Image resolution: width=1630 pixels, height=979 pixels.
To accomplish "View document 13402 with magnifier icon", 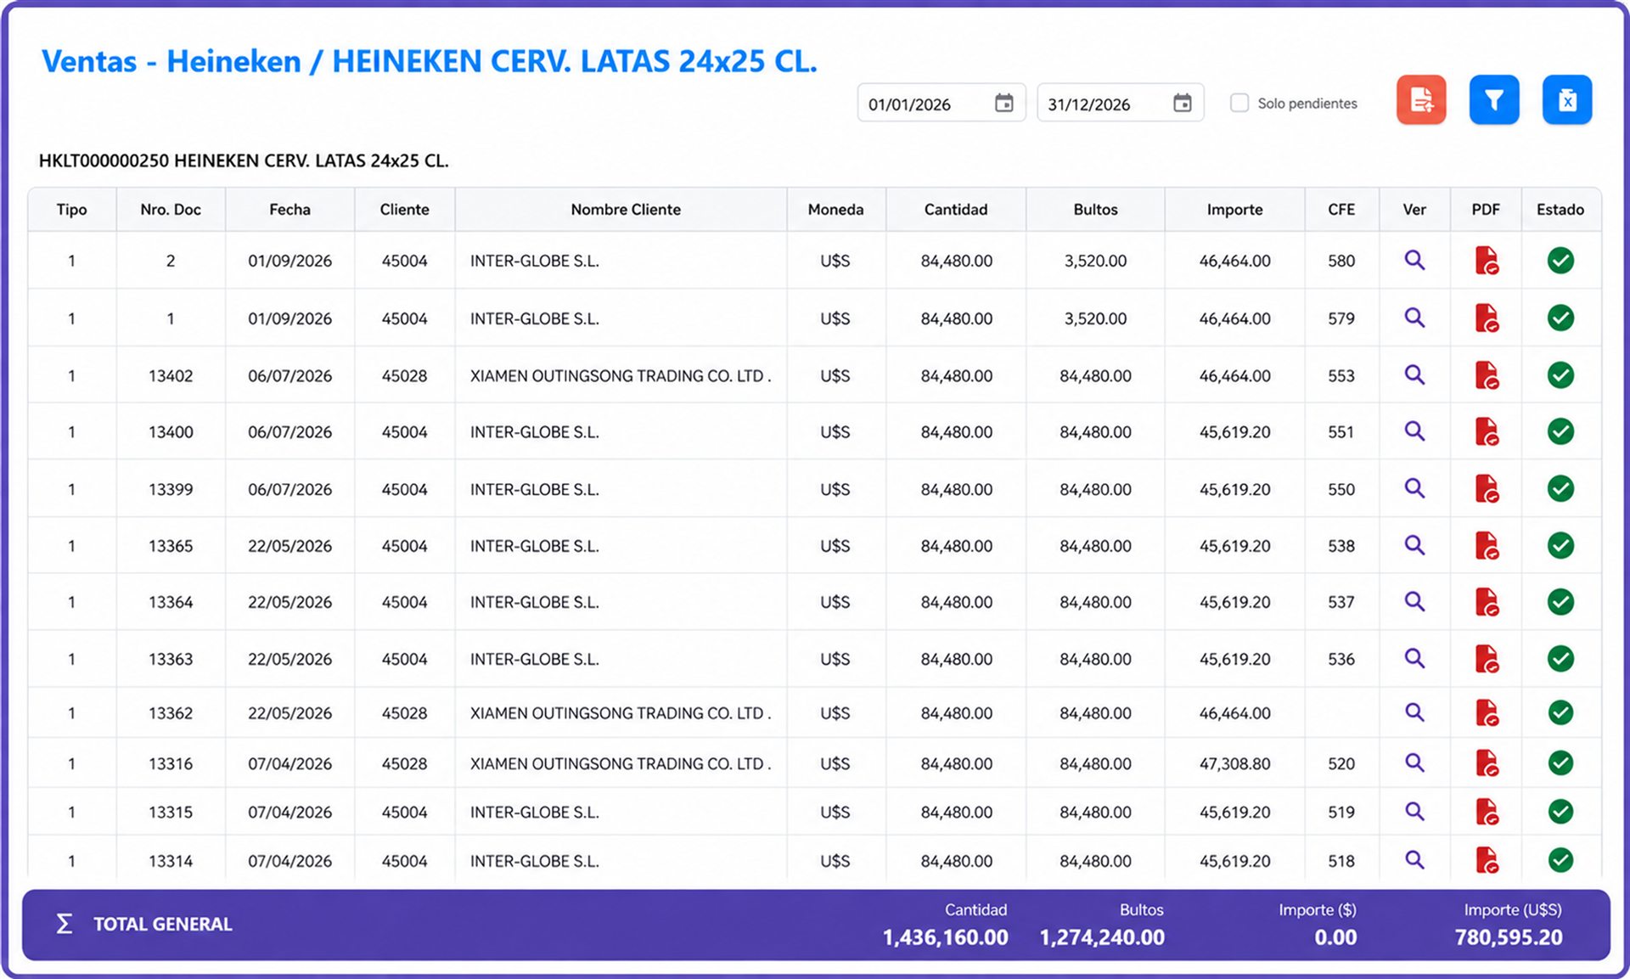I will (1414, 374).
